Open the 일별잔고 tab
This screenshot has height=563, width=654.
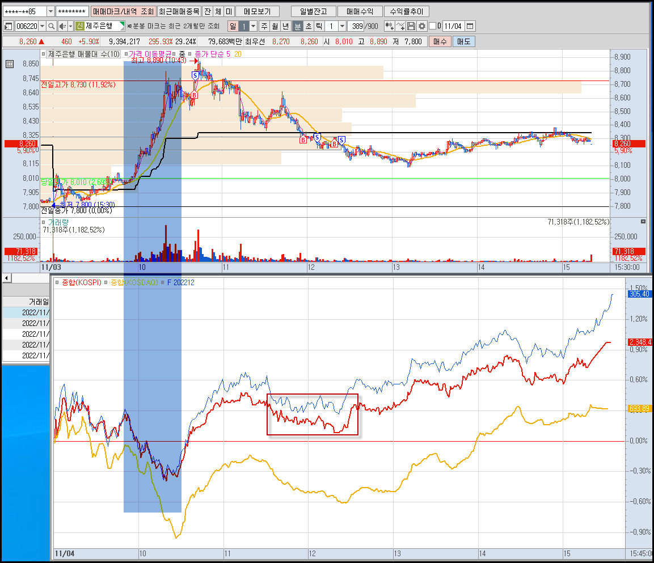coord(314,12)
